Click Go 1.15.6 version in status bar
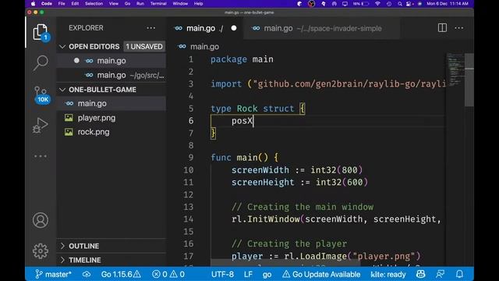The height and width of the screenshot is (281, 499). point(121,274)
